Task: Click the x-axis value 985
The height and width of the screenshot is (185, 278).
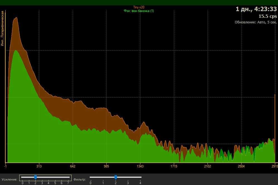Action: click(106, 166)
